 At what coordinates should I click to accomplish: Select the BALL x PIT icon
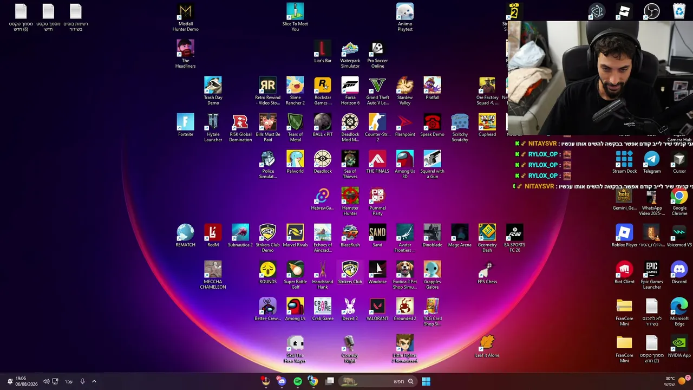click(323, 126)
